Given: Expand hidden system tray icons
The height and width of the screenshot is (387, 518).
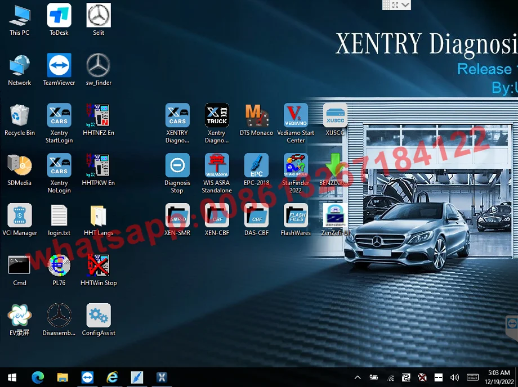Looking at the screenshot, I should 357,377.
